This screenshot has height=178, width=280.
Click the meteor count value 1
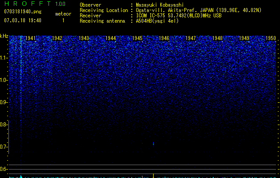point(63,20)
